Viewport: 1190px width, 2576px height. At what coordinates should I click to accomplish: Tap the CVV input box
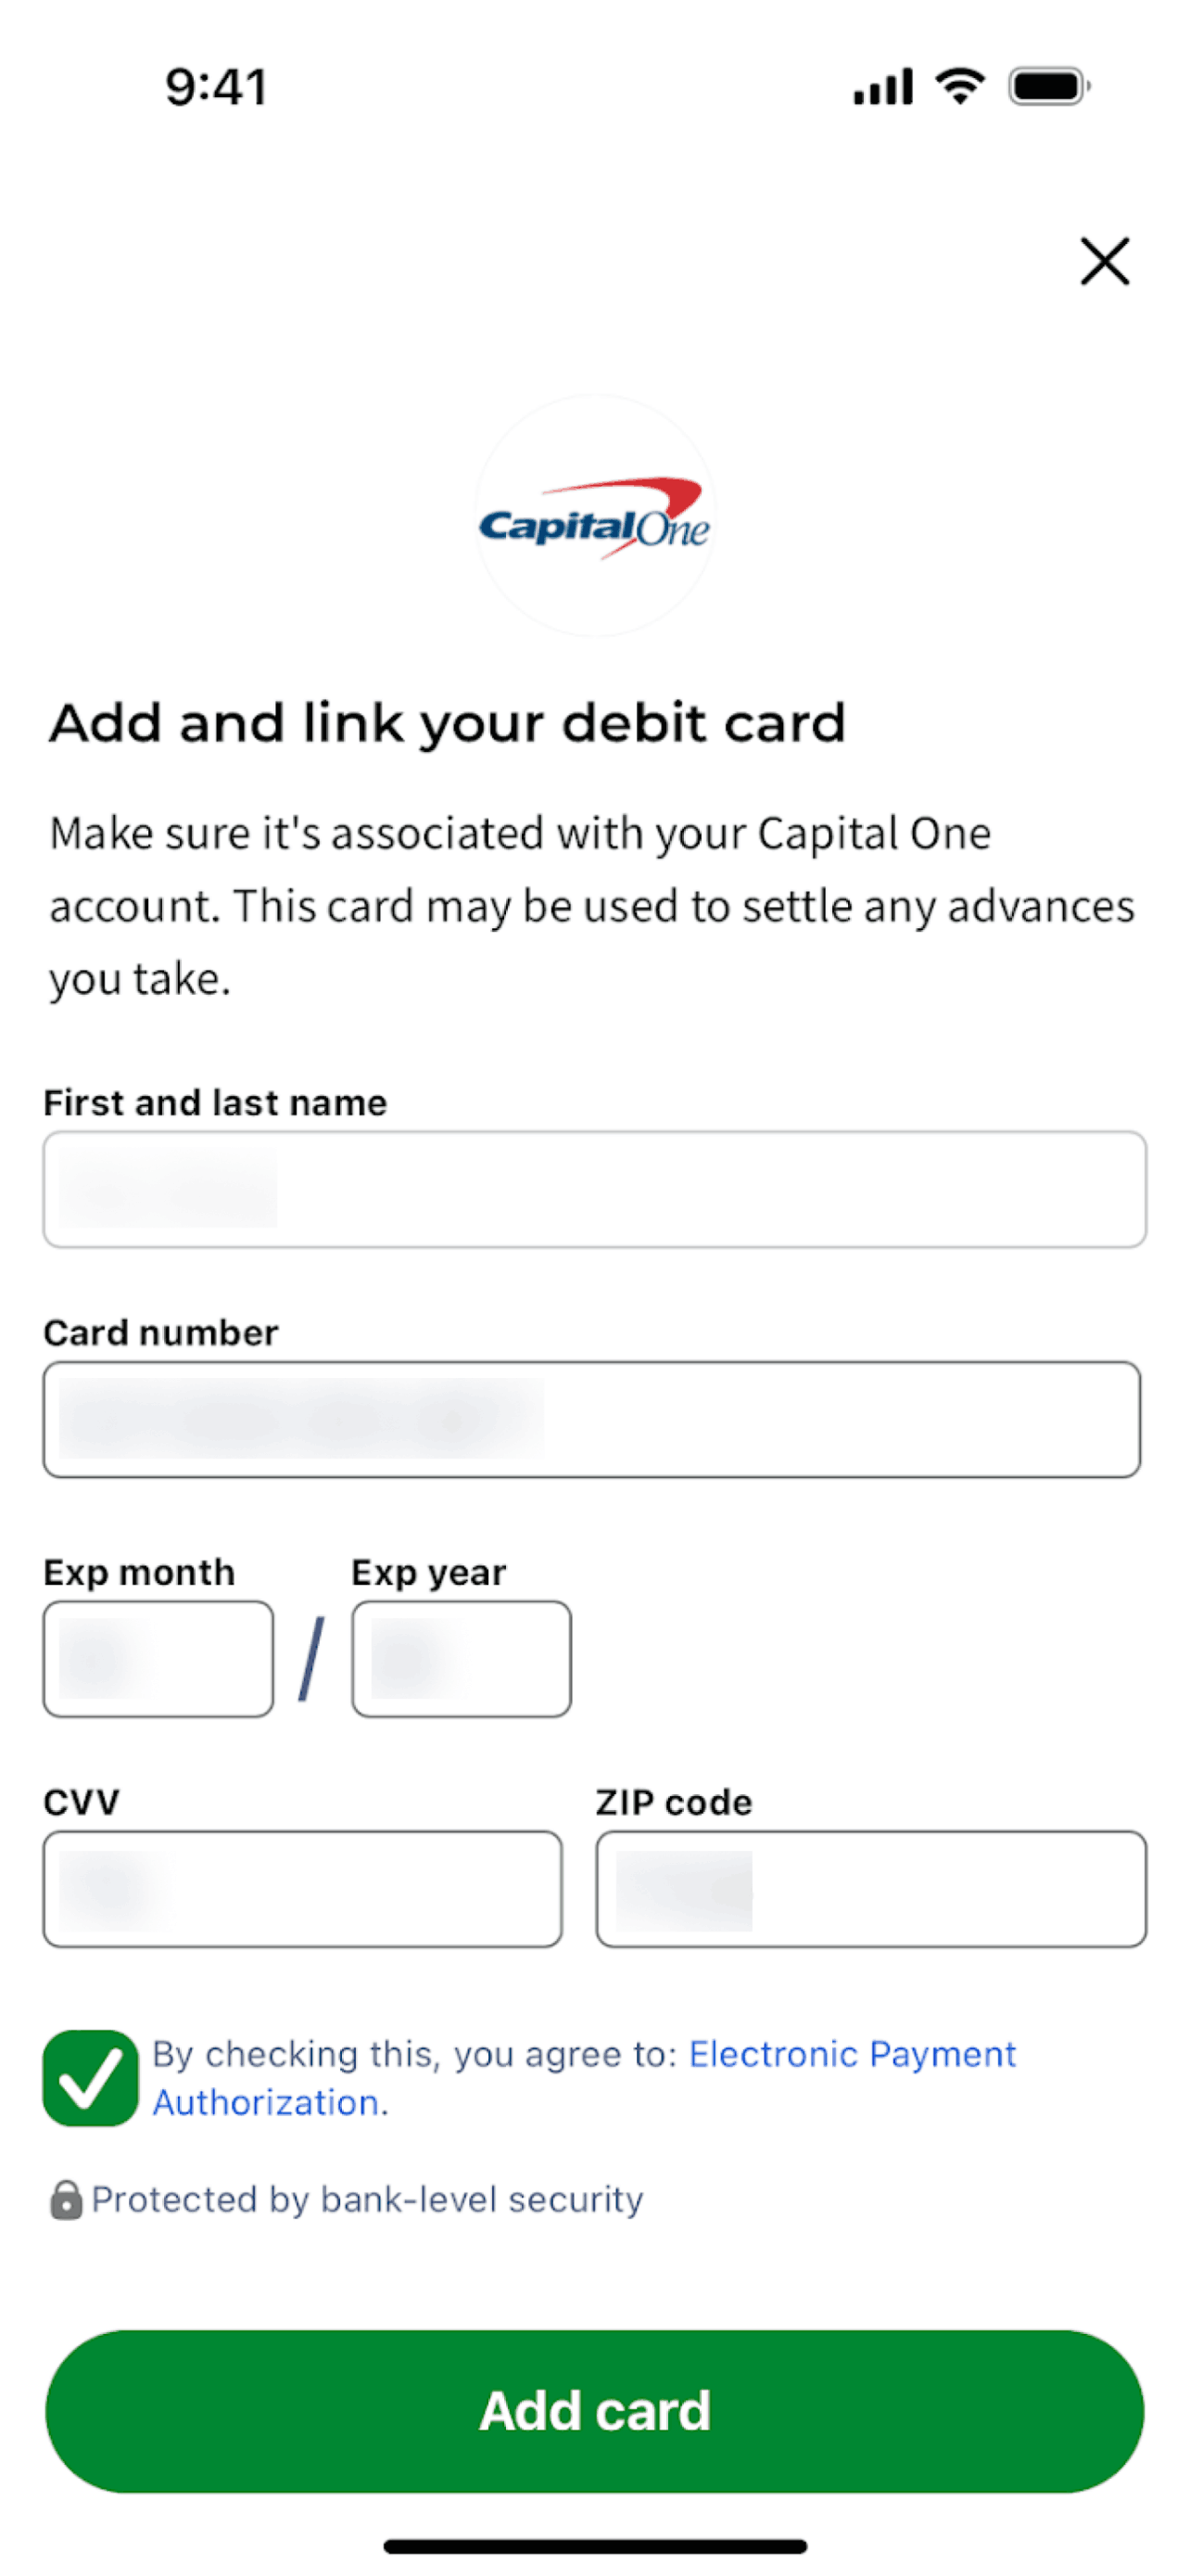point(302,1889)
